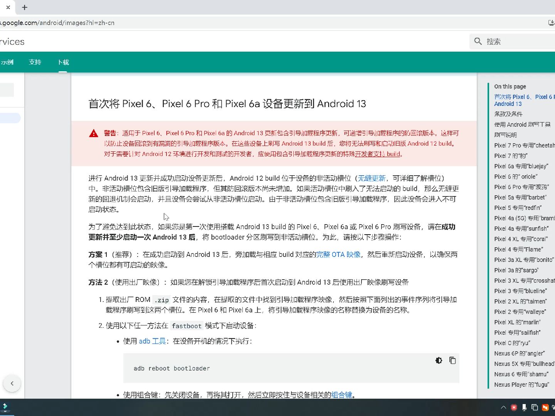The image size is (555, 416).
Task: Open the 开发者支持 build link in warning
Action: (377, 154)
